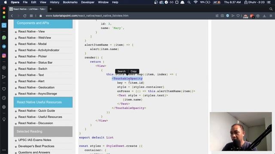The height and width of the screenshot is (154, 275).
Task: Send page to My Flow from the address bar
Action: click(x=233, y=16)
